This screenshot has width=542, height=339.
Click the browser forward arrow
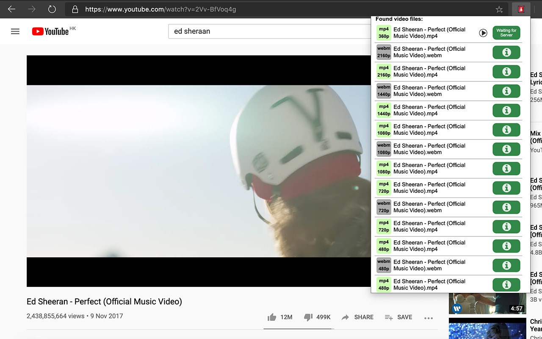click(32, 9)
